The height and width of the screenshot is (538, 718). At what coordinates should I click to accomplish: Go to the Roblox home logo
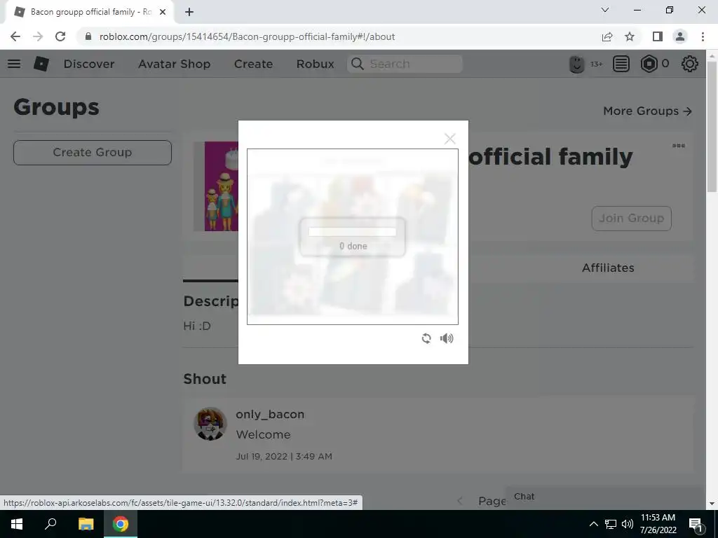tap(41, 64)
